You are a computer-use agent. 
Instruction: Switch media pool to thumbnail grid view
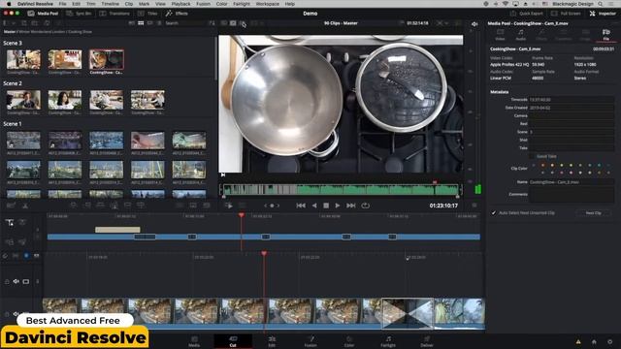pos(141,23)
